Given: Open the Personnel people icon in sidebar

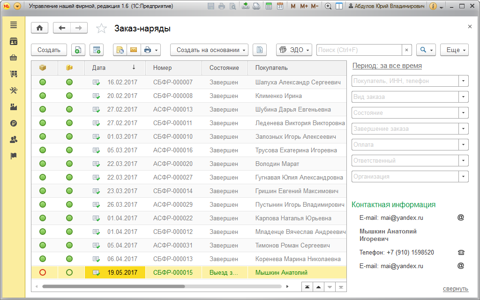Looking at the screenshot, I should point(14,140).
